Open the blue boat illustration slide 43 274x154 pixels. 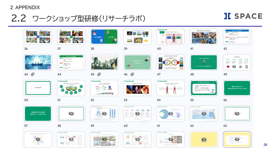click(38, 62)
